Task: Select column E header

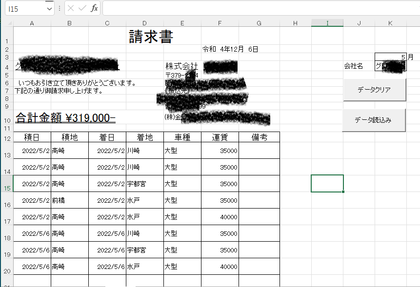Action: 182,23
